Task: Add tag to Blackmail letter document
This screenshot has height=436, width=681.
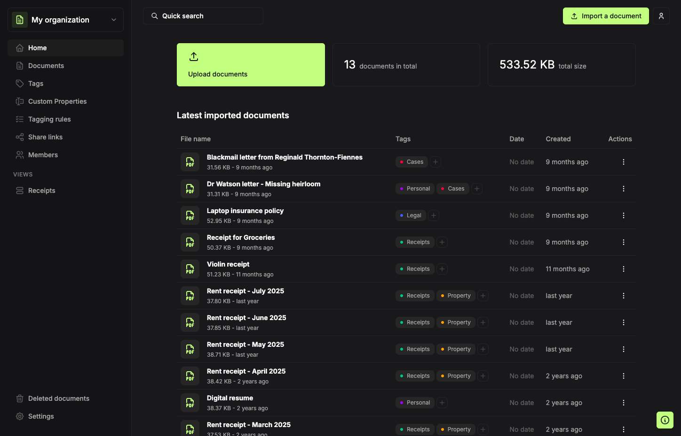Action: tap(436, 162)
